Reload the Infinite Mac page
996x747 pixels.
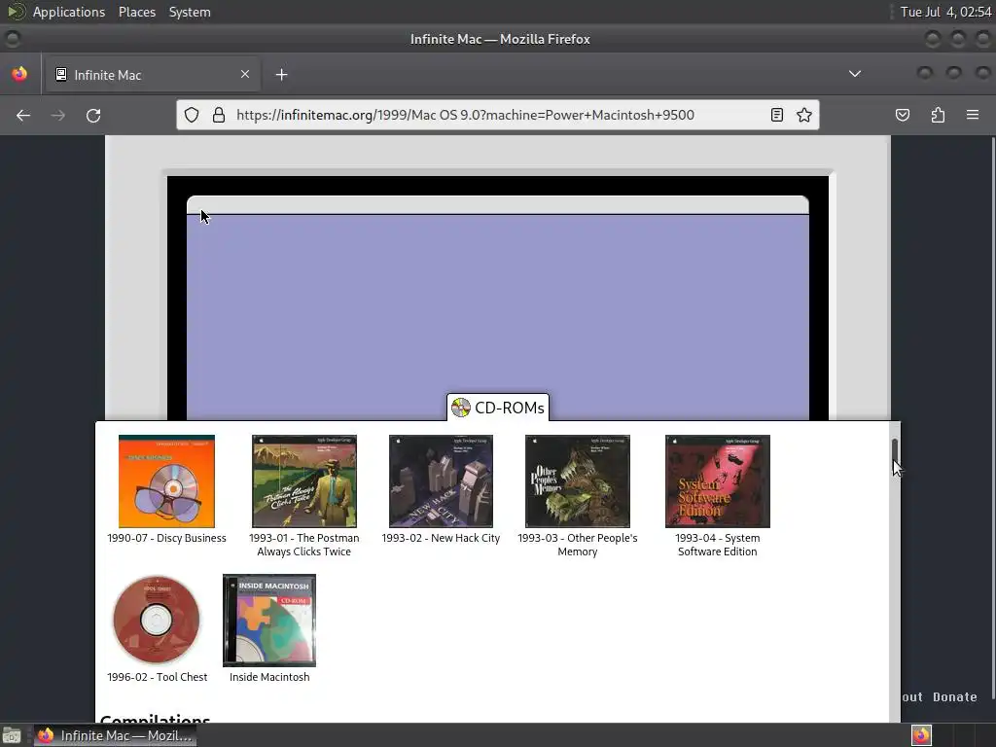point(93,115)
